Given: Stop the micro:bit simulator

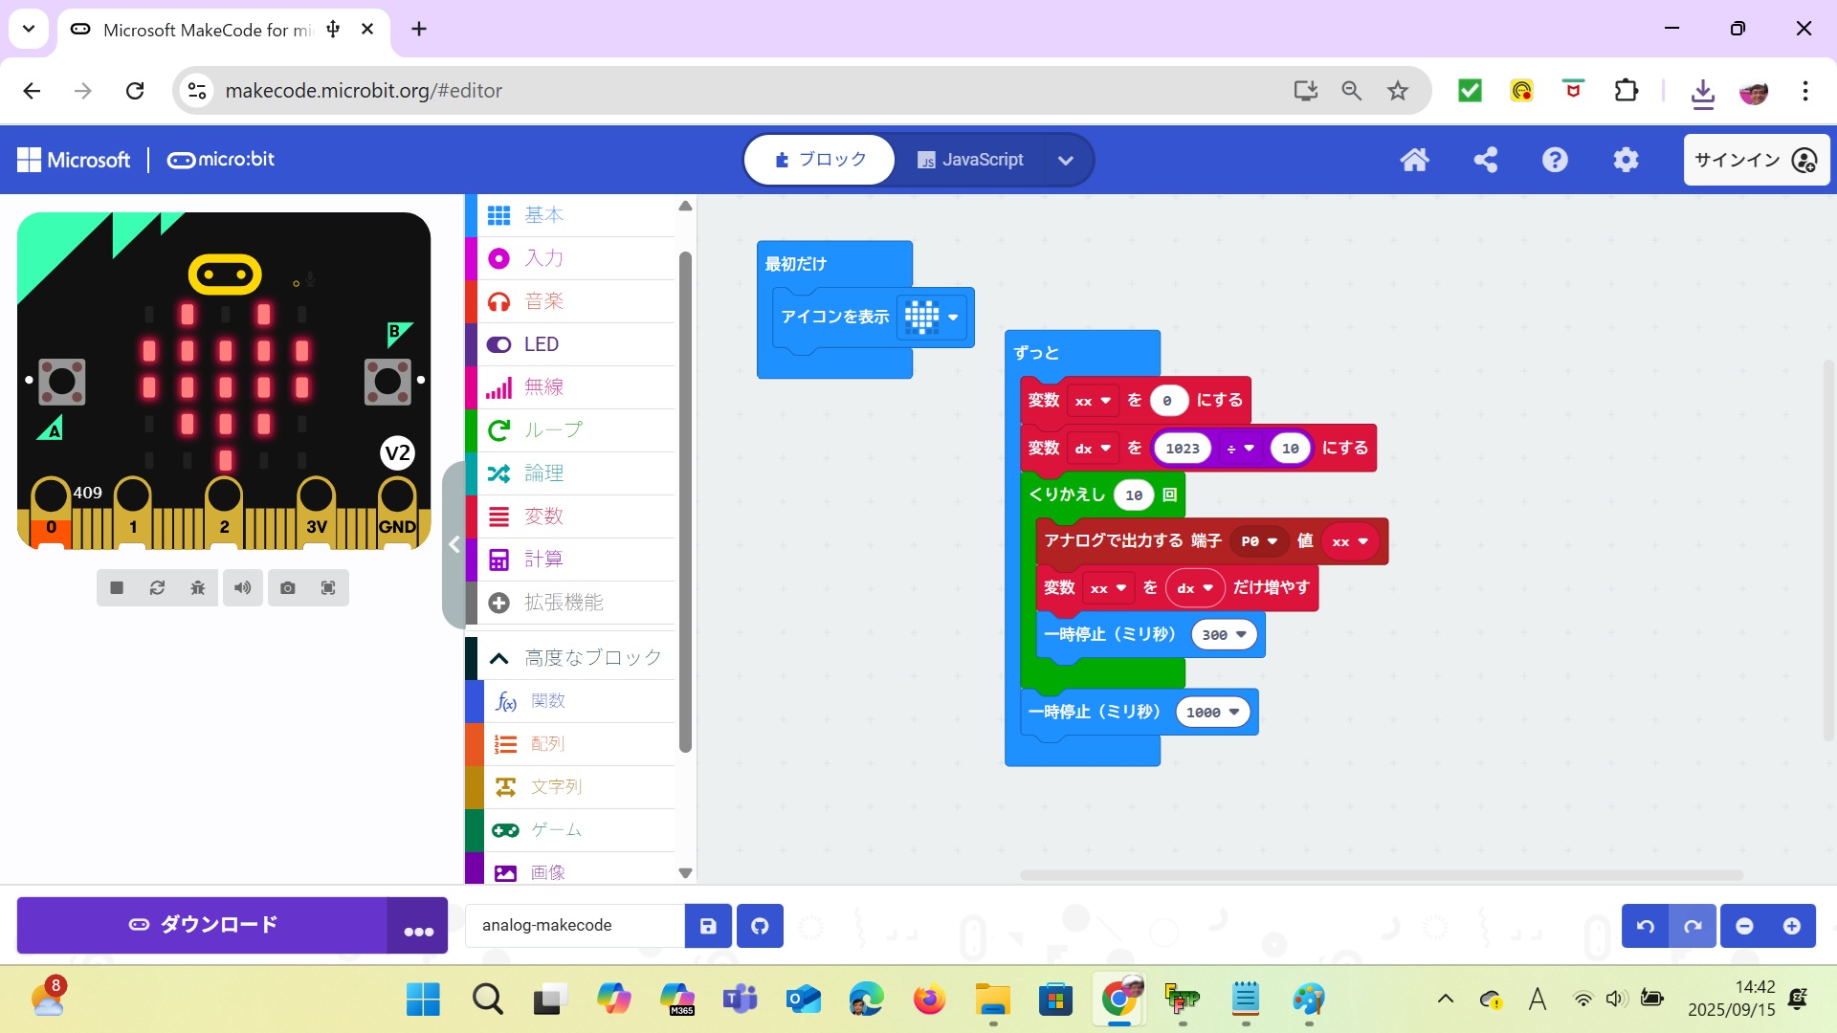Looking at the screenshot, I should tap(117, 588).
